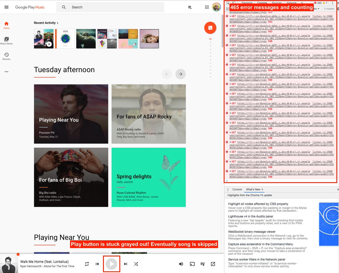This screenshot has height=273, width=339.
Task: Click the Big Boi radio title
Action: (x=47, y=193)
